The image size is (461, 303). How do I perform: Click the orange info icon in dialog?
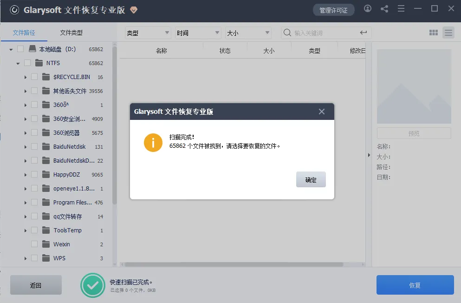[x=153, y=143]
